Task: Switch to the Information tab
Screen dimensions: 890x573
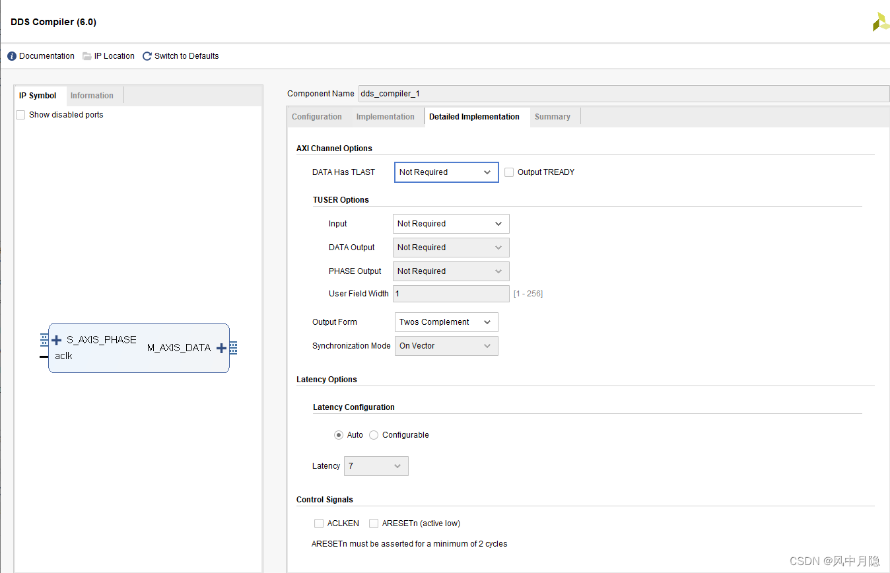Action: pyautogui.click(x=92, y=96)
